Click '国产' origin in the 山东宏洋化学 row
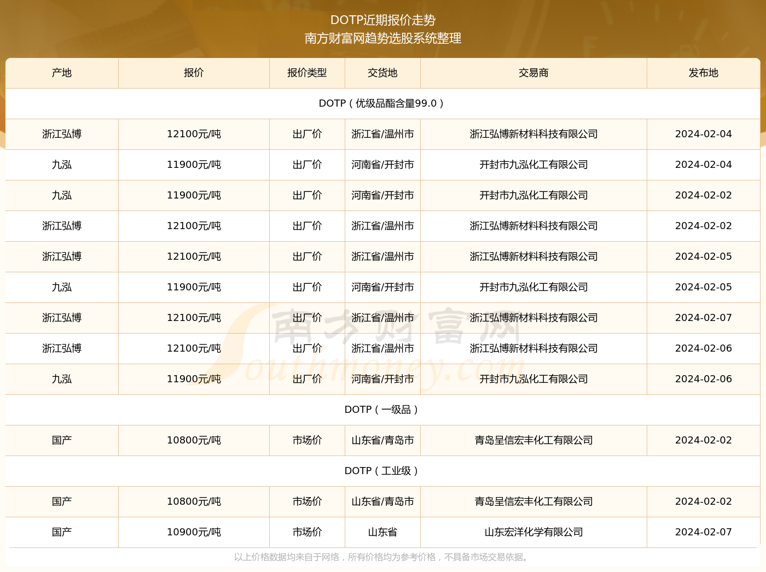766x572 pixels. tap(62, 532)
